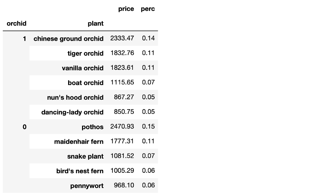The image size is (309, 195).
Task: Click the nun's hood orchid label
Action: pyautogui.click(x=75, y=97)
